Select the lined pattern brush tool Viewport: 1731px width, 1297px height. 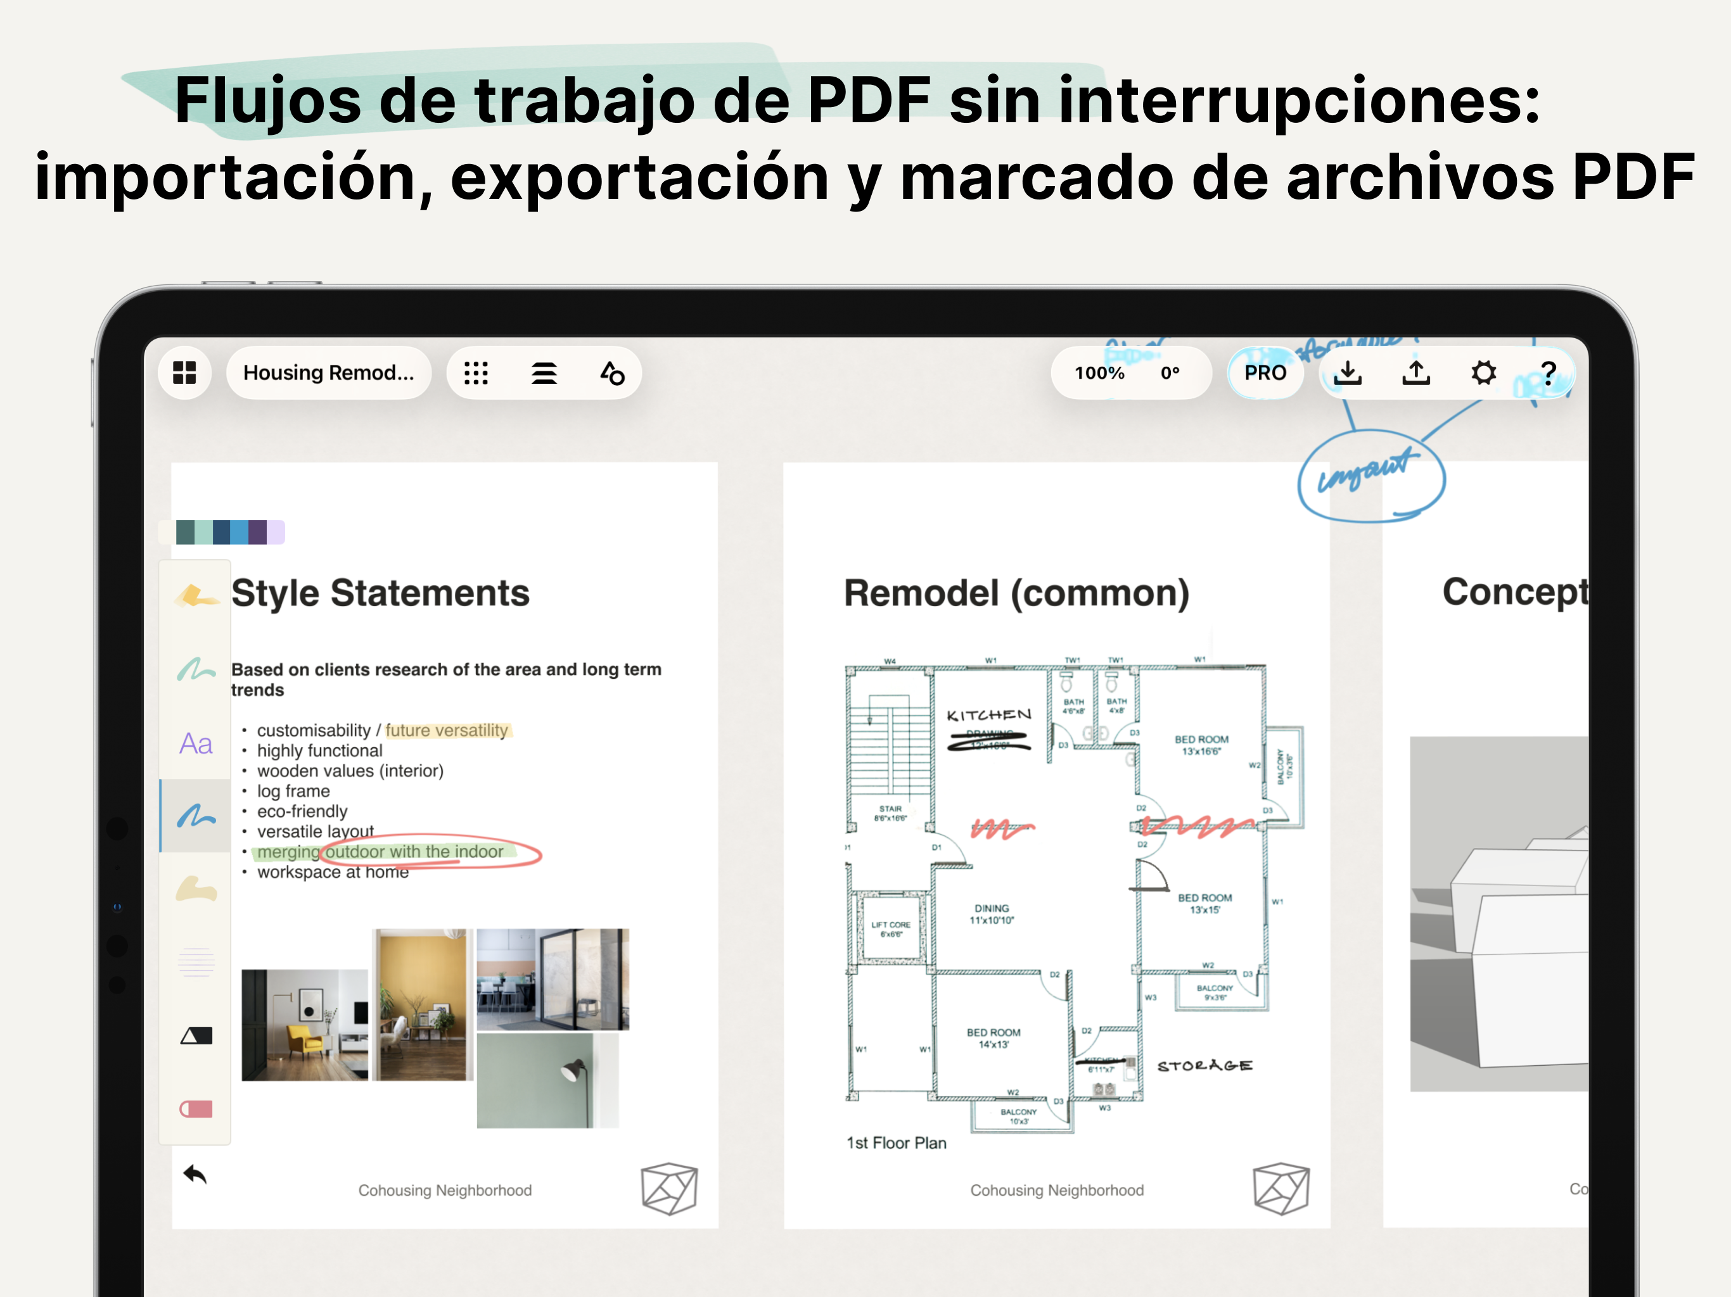point(196,962)
